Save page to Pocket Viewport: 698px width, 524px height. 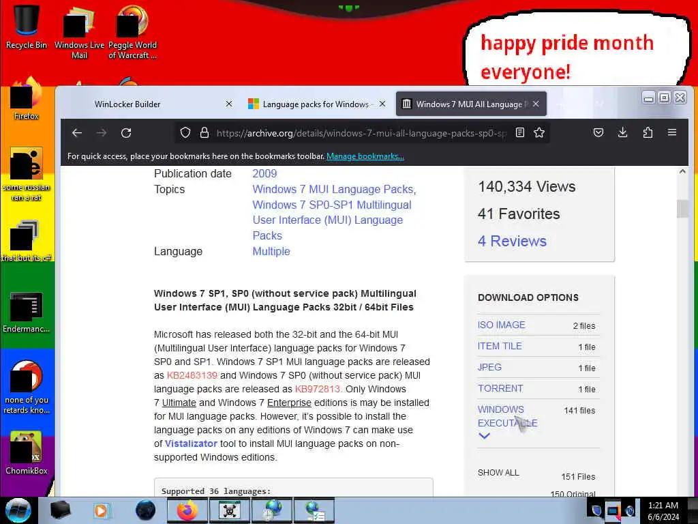[x=598, y=133]
